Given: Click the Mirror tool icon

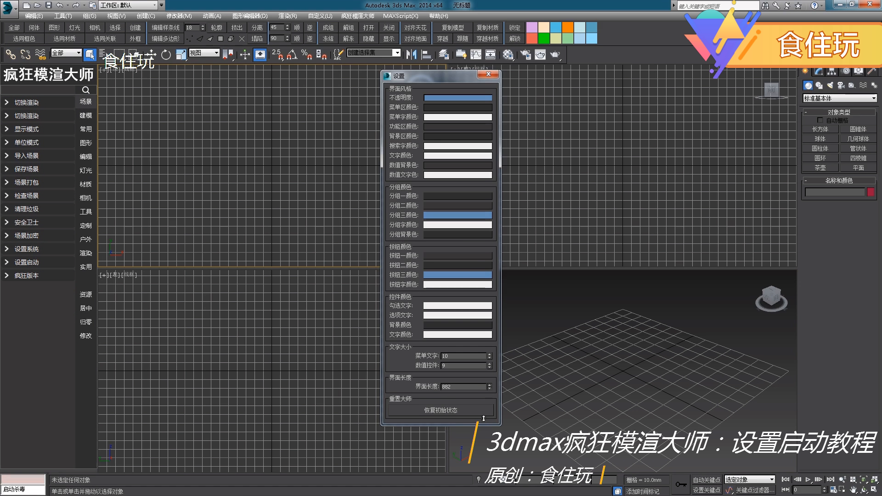Looking at the screenshot, I should click(411, 55).
